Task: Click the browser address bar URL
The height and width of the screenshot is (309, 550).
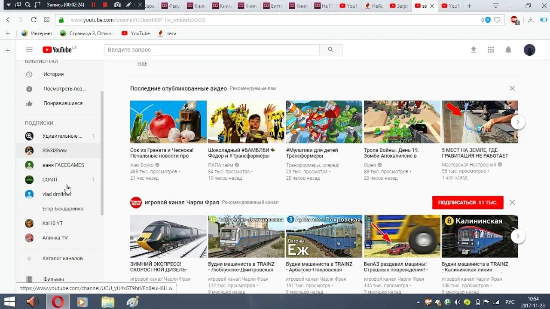Action: pos(137,20)
